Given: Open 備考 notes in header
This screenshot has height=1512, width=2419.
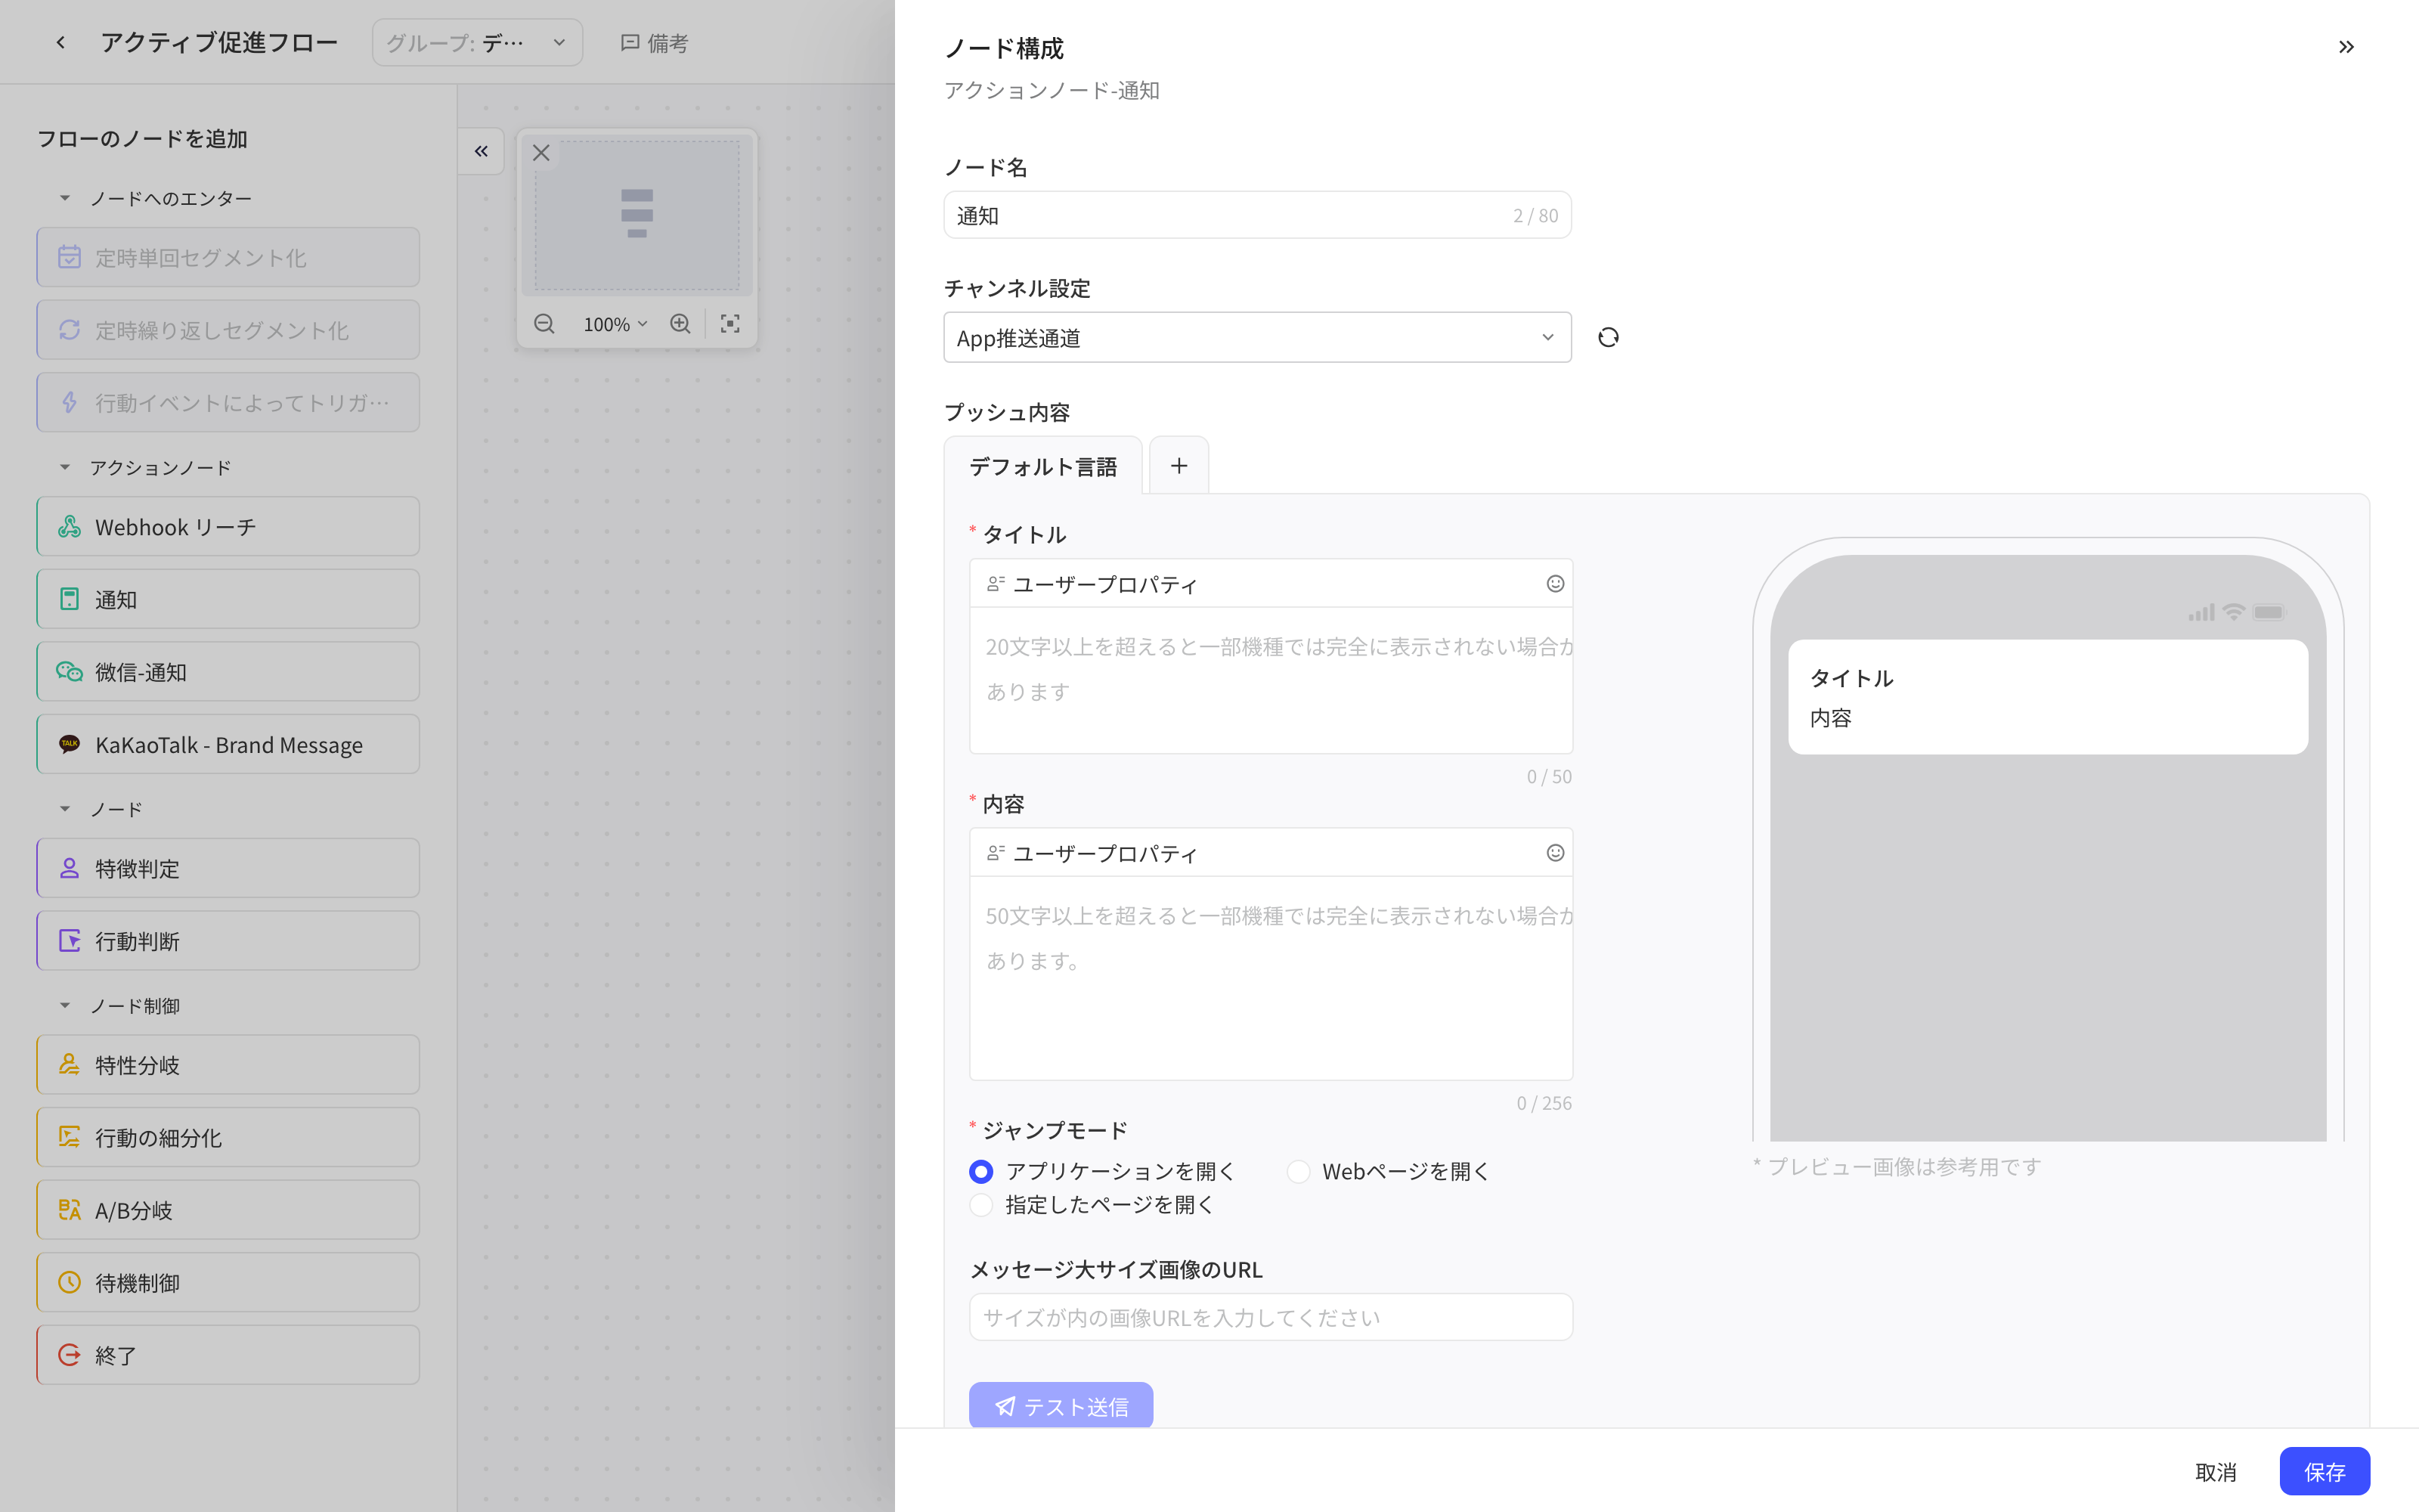Looking at the screenshot, I should click(654, 43).
